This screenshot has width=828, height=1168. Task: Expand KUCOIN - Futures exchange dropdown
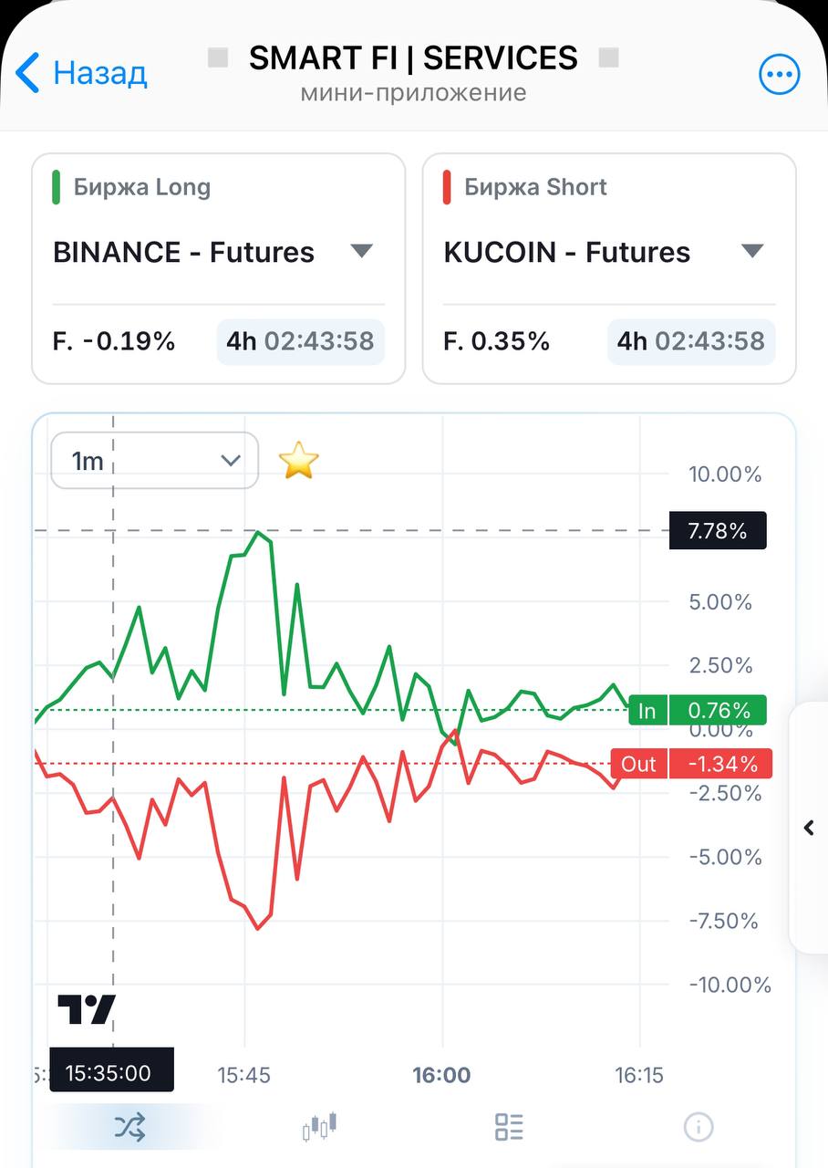(604, 252)
